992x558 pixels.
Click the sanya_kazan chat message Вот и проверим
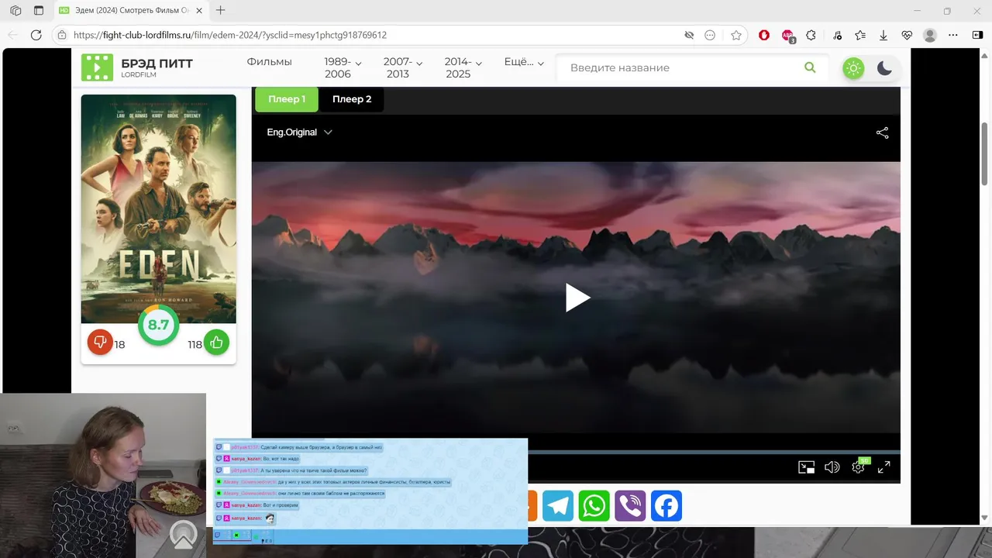coord(257,505)
